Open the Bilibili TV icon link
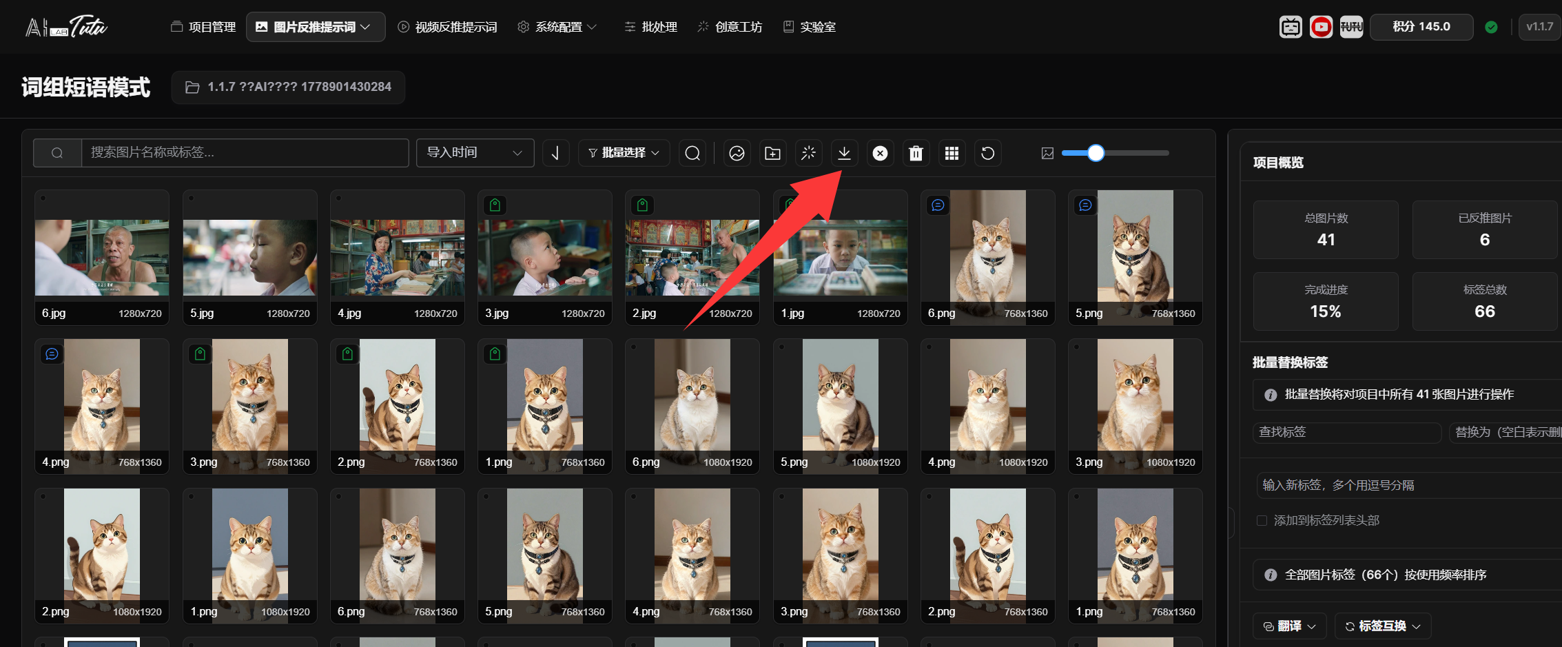Viewport: 1562px width, 647px height. [1291, 27]
